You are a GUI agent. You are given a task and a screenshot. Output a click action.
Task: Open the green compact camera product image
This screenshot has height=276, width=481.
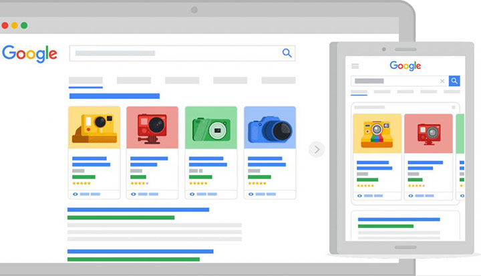coord(211,128)
